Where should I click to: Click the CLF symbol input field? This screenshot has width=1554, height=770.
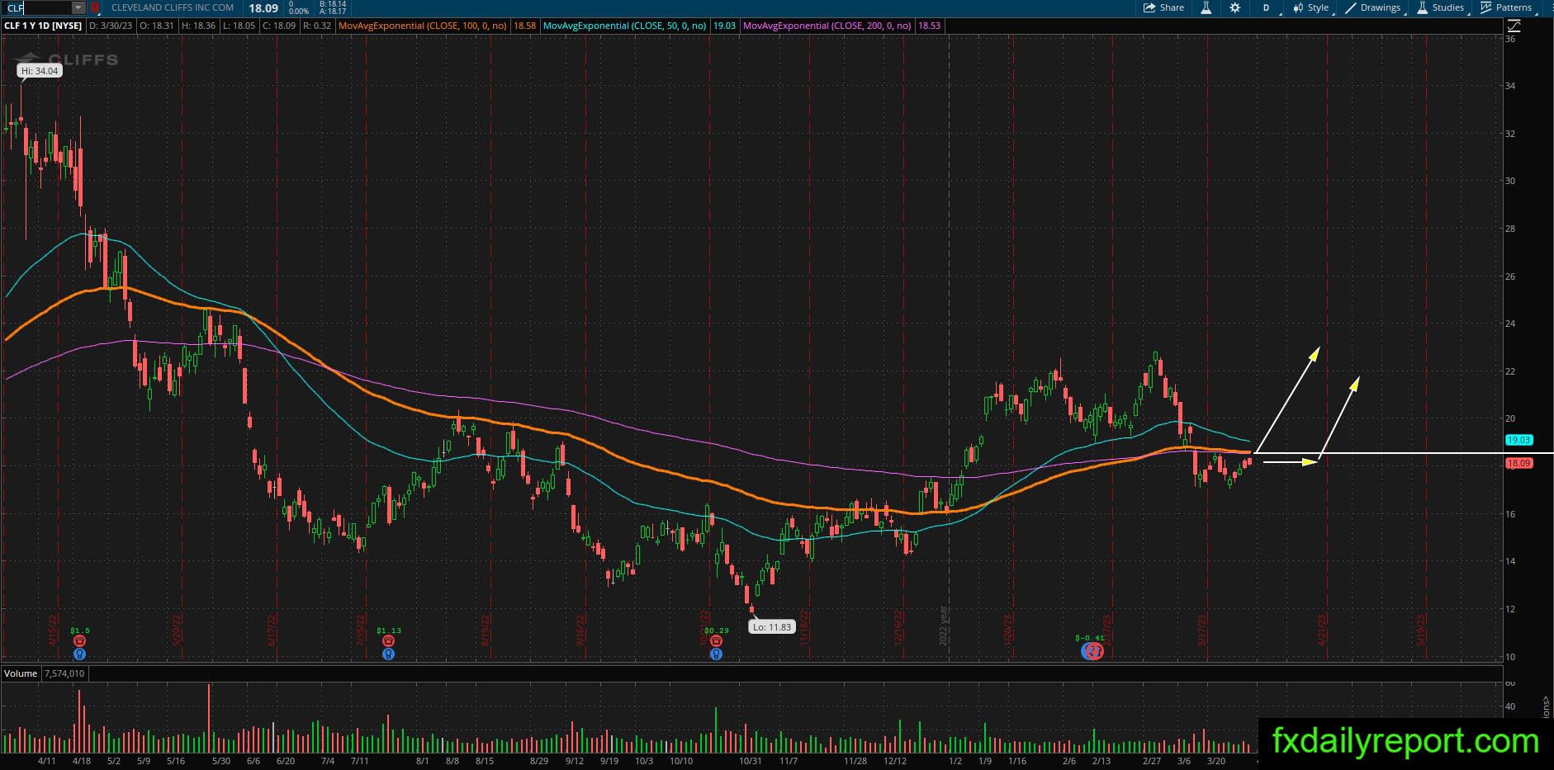pyautogui.click(x=36, y=7)
